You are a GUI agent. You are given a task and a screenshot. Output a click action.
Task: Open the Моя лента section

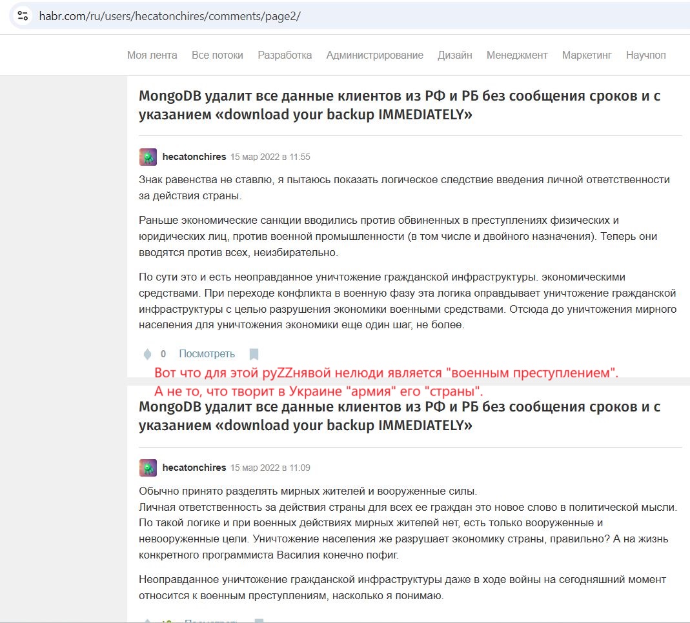(x=152, y=55)
